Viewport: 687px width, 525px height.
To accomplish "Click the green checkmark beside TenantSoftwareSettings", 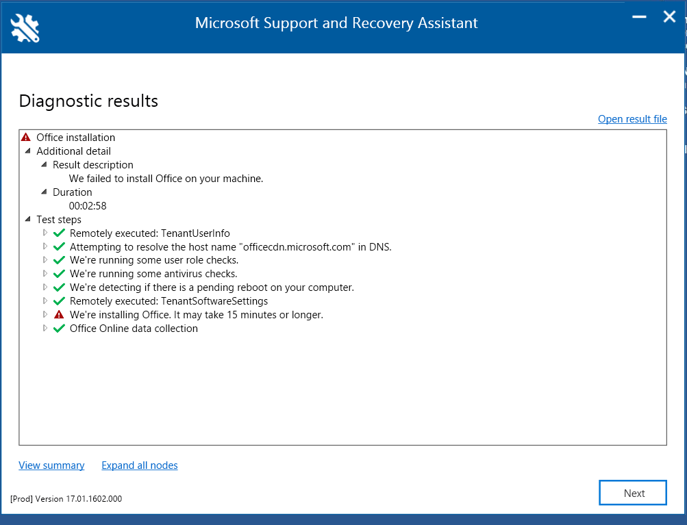I will point(59,301).
